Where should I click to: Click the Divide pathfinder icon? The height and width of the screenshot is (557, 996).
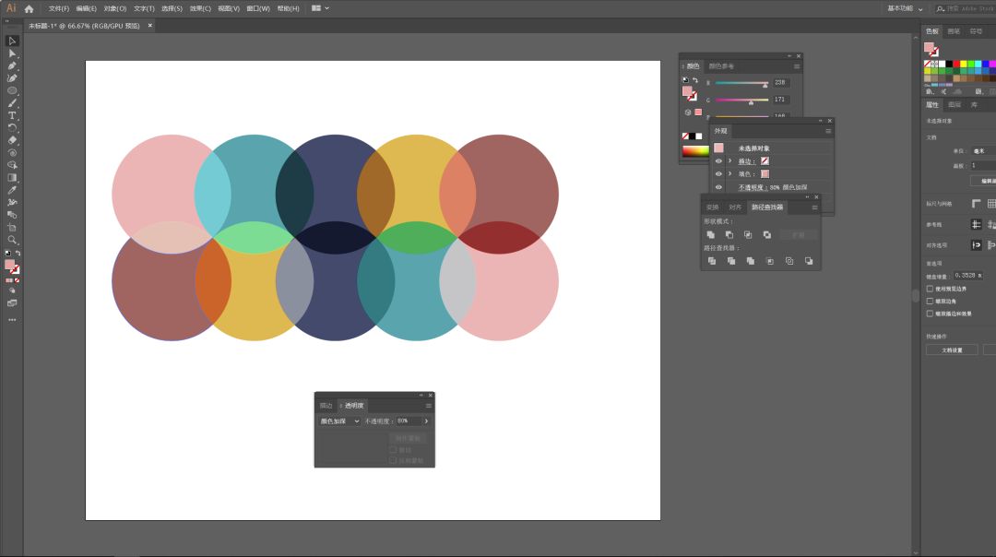(x=711, y=261)
